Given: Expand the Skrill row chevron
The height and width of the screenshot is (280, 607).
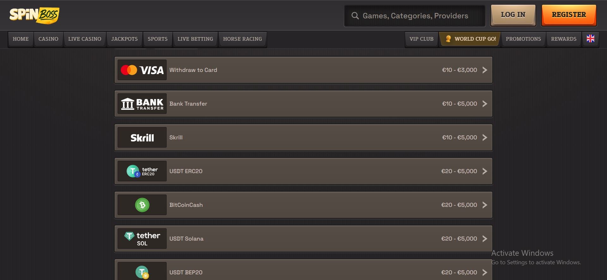Looking at the screenshot, I should point(485,137).
